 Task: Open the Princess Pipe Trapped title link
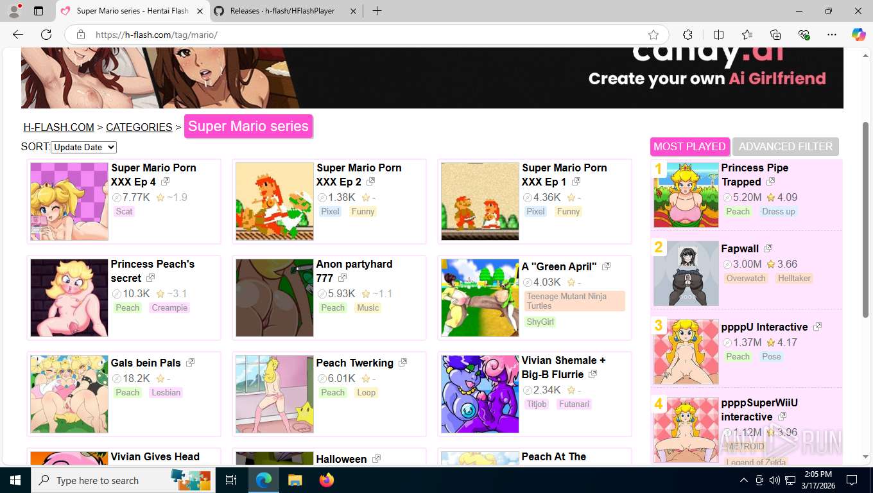tap(754, 175)
